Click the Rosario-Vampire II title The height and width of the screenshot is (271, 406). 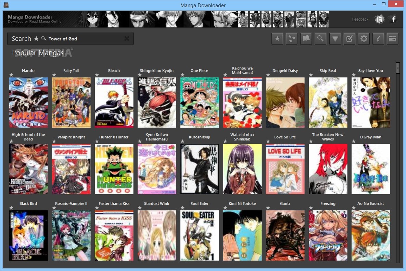click(71, 204)
